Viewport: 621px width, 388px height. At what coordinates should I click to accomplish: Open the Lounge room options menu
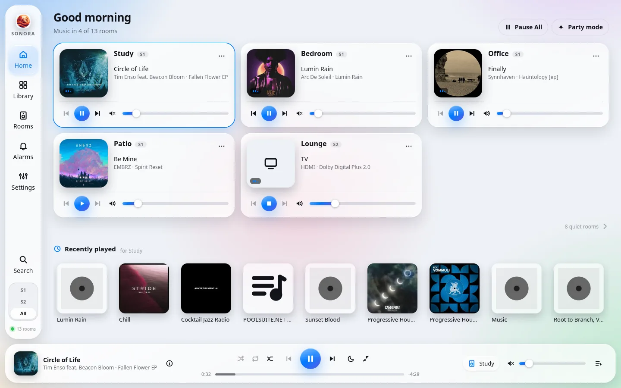pyautogui.click(x=409, y=146)
